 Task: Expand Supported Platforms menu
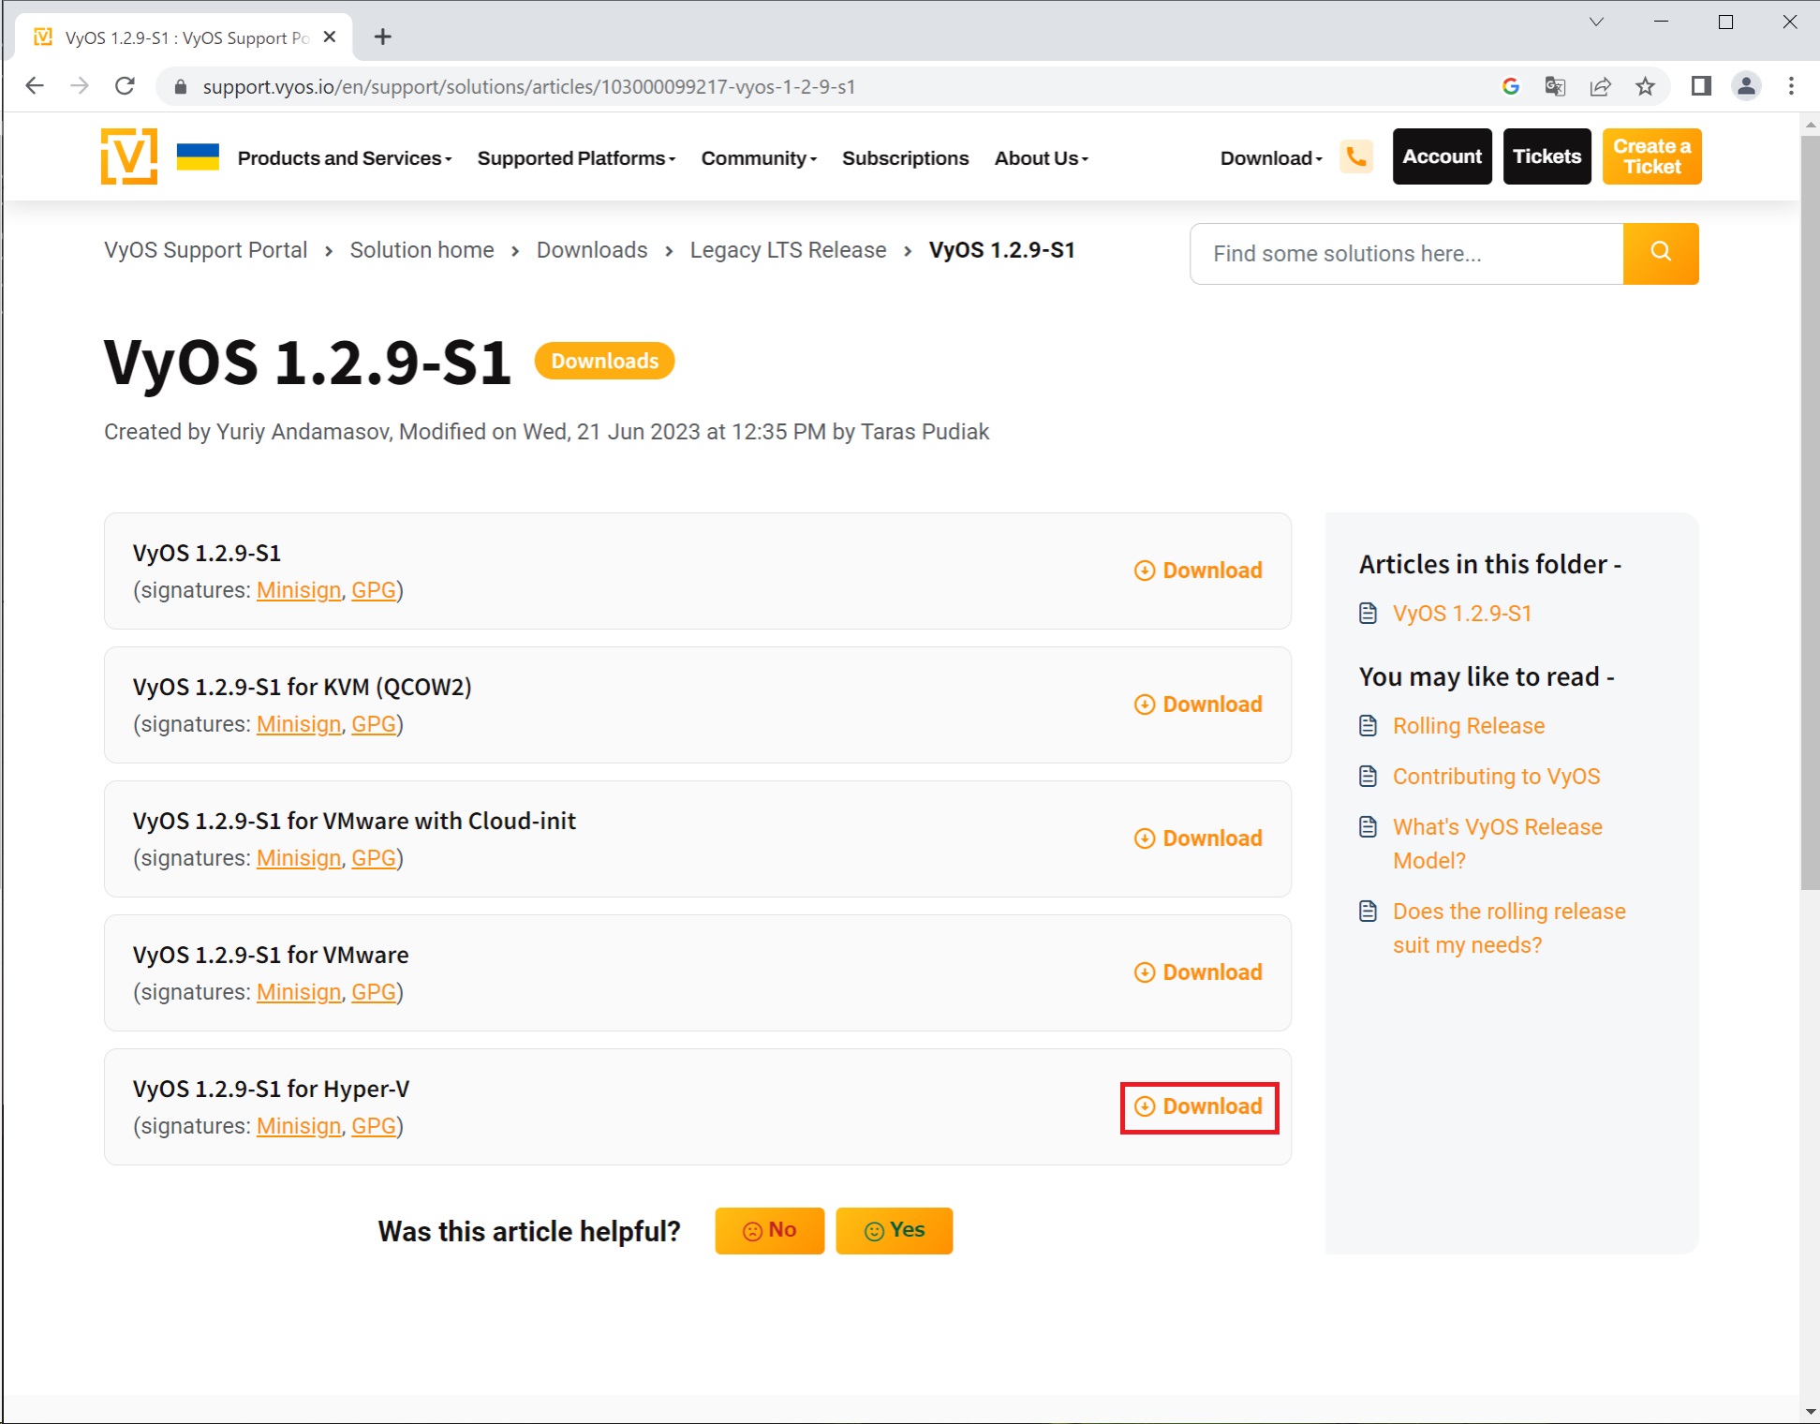[576, 157]
